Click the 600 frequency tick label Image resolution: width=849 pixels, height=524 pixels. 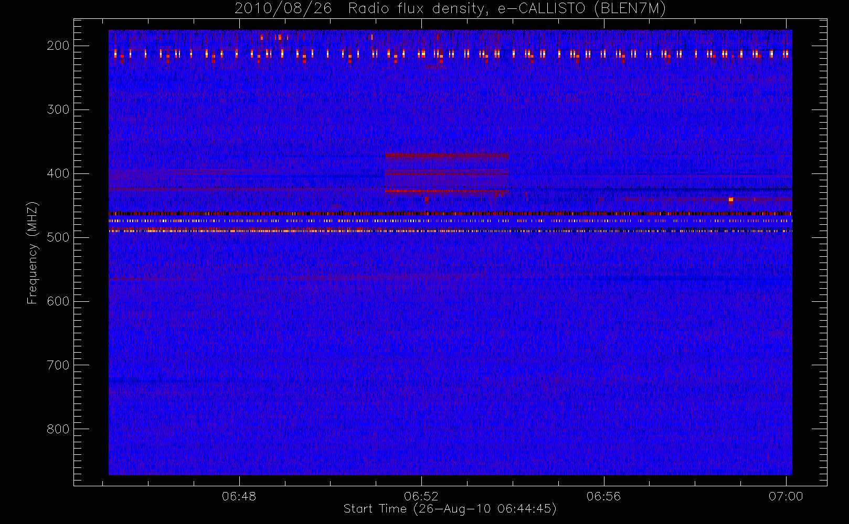point(58,301)
